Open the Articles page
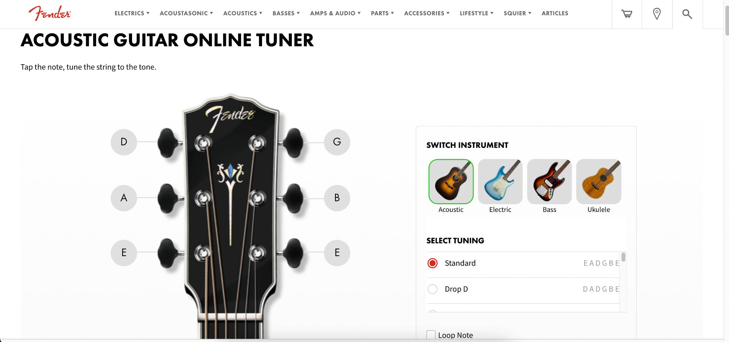 click(x=555, y=13)
